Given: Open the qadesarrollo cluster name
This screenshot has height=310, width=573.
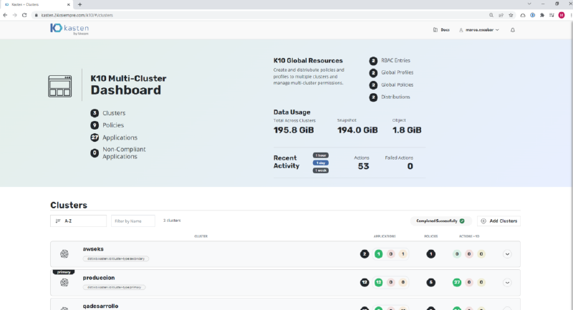Looking at the screenshot, I should click(100, 306).
